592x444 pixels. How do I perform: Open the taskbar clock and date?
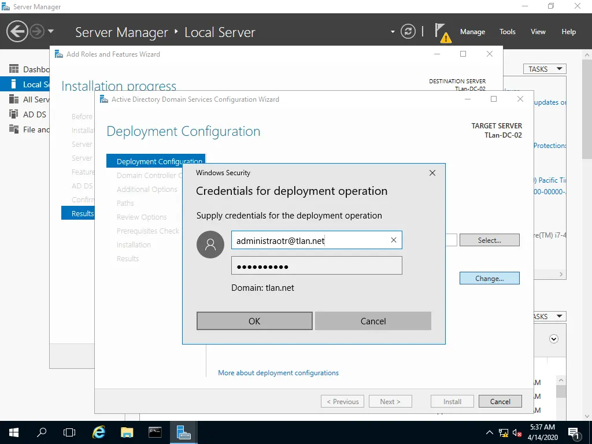pyautogui.click(x=542, y=432)
